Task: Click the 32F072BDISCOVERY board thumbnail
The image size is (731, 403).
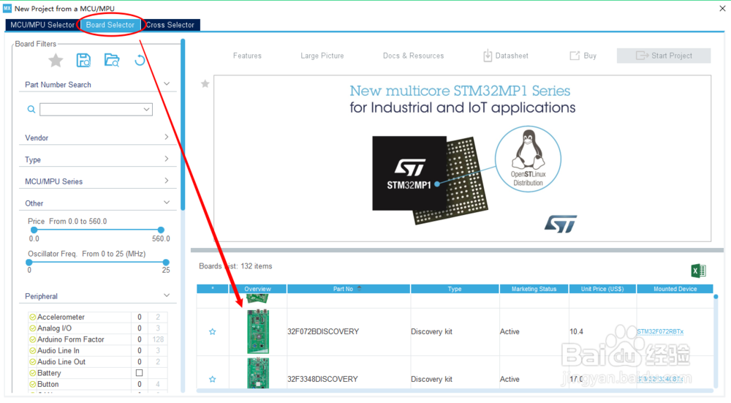Action: (x=258, y=331)
